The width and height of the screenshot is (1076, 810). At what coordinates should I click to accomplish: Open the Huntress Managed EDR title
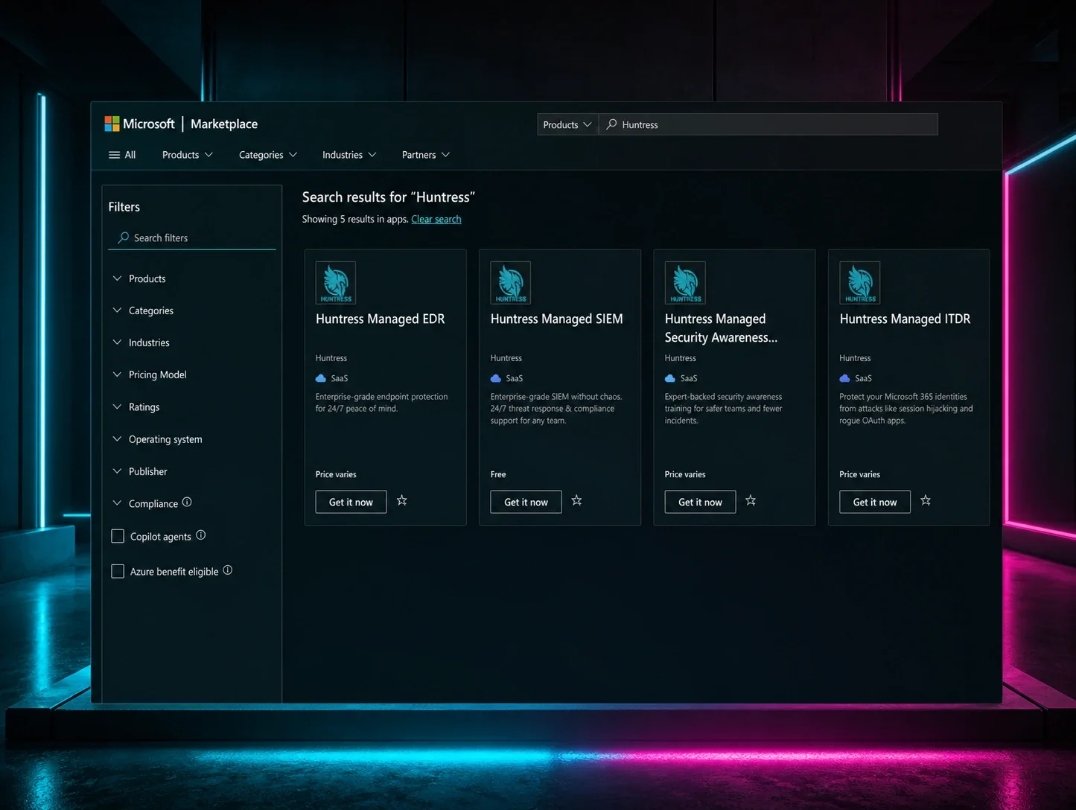381,319
